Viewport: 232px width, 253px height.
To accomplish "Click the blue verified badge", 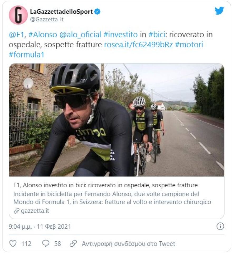I will pos(97,12).
